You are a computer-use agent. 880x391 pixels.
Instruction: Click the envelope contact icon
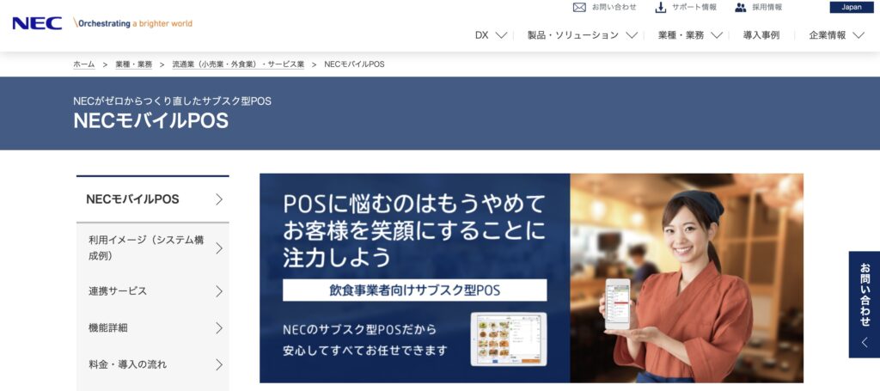(x=579, y=7)
